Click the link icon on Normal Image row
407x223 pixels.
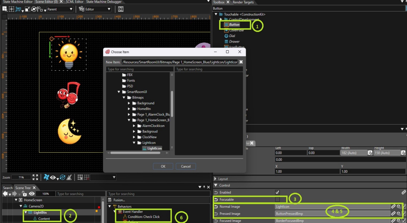(393, 207)
